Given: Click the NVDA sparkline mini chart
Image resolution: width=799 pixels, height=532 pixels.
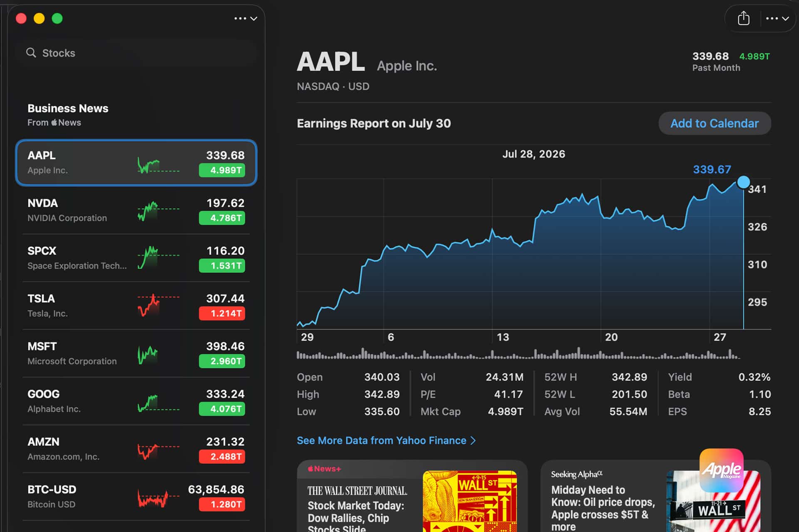Looking at the screenshot, I should (x=158, y=211).
